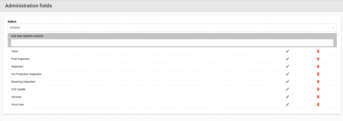
Task: Delete the Clean action entry
Action: (318, 51)
